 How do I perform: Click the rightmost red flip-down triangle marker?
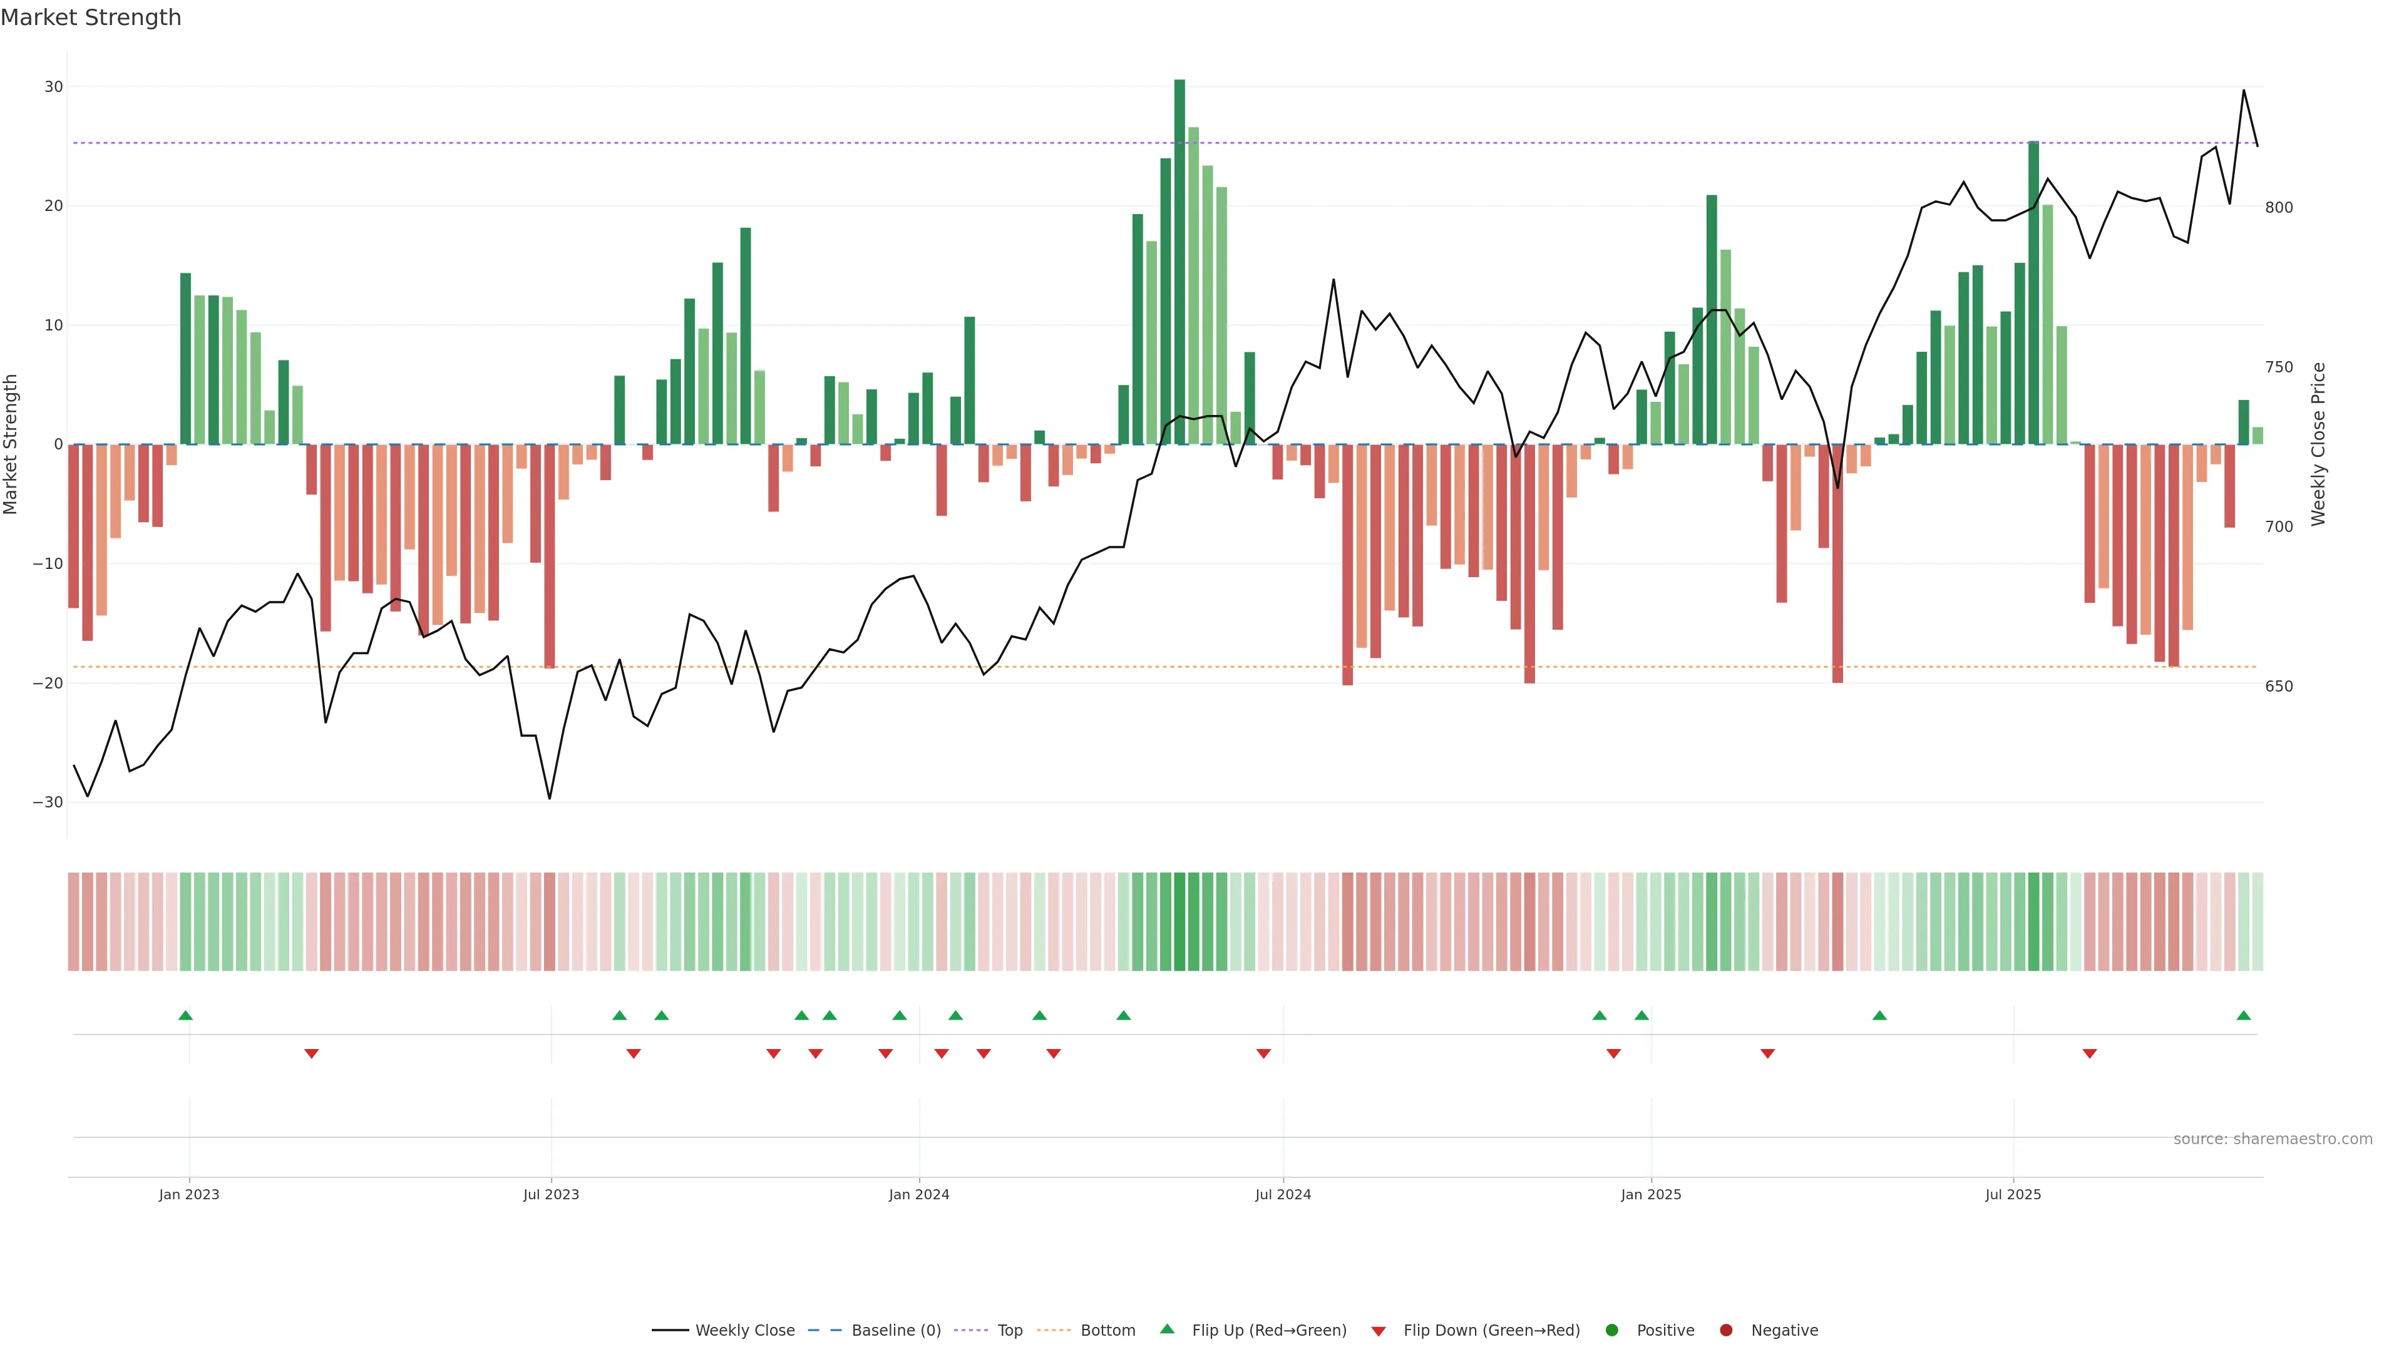(2090, 1053)
